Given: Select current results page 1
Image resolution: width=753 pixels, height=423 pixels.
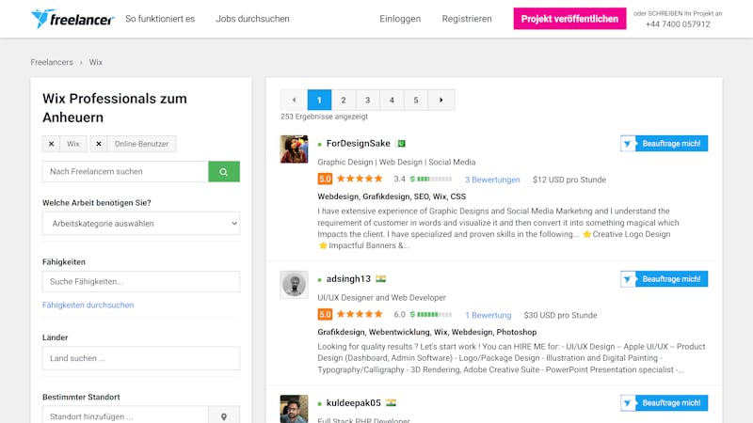Looking at the screenshot, I should [319, 101].
